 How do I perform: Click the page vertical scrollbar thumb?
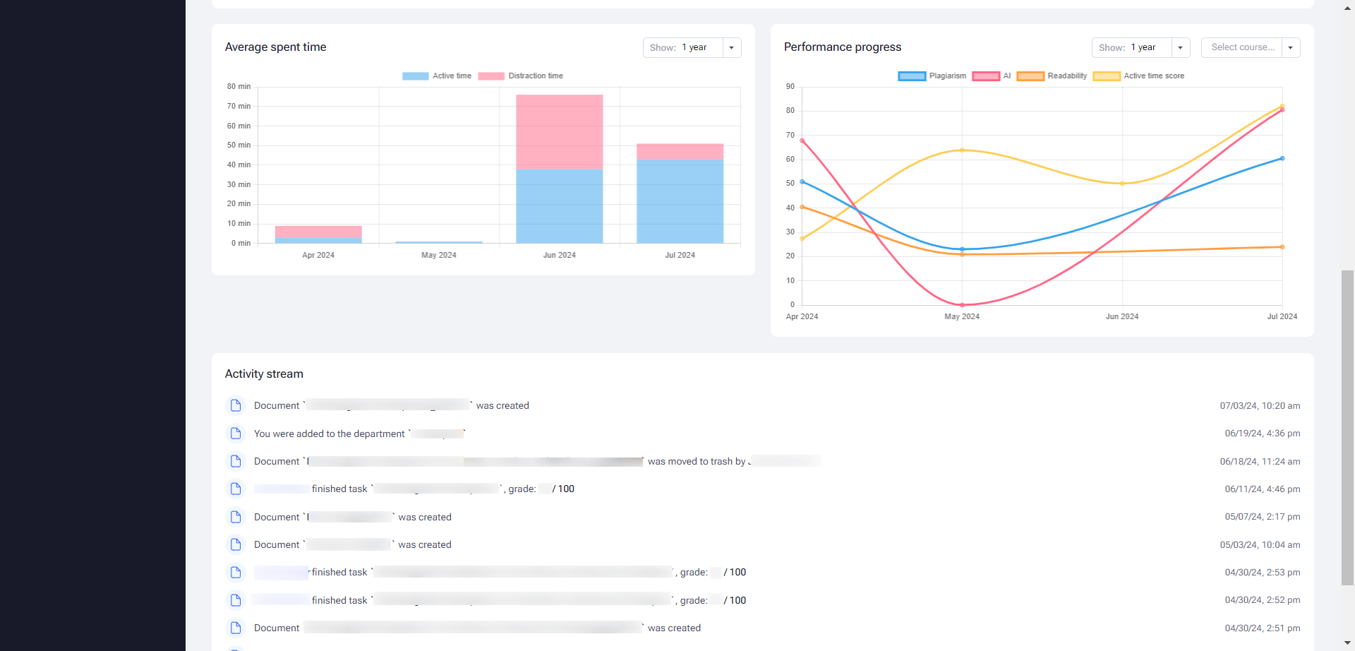tap(1348, 427)
